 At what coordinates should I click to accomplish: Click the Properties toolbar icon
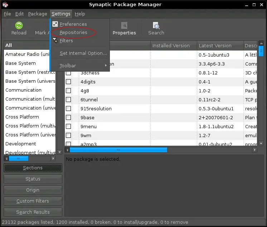(124, 26)
